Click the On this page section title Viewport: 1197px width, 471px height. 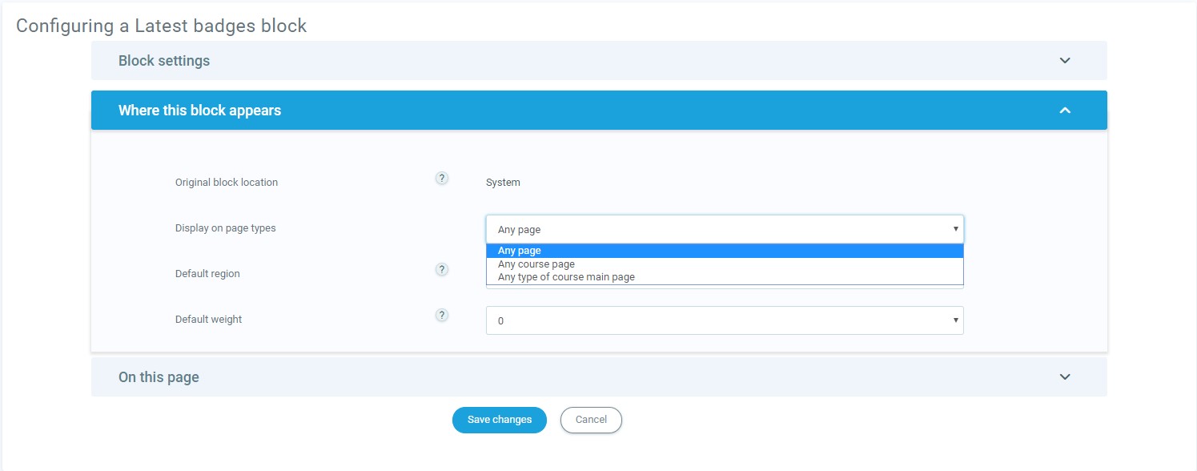pyautogui.click(x=159, y=377)
